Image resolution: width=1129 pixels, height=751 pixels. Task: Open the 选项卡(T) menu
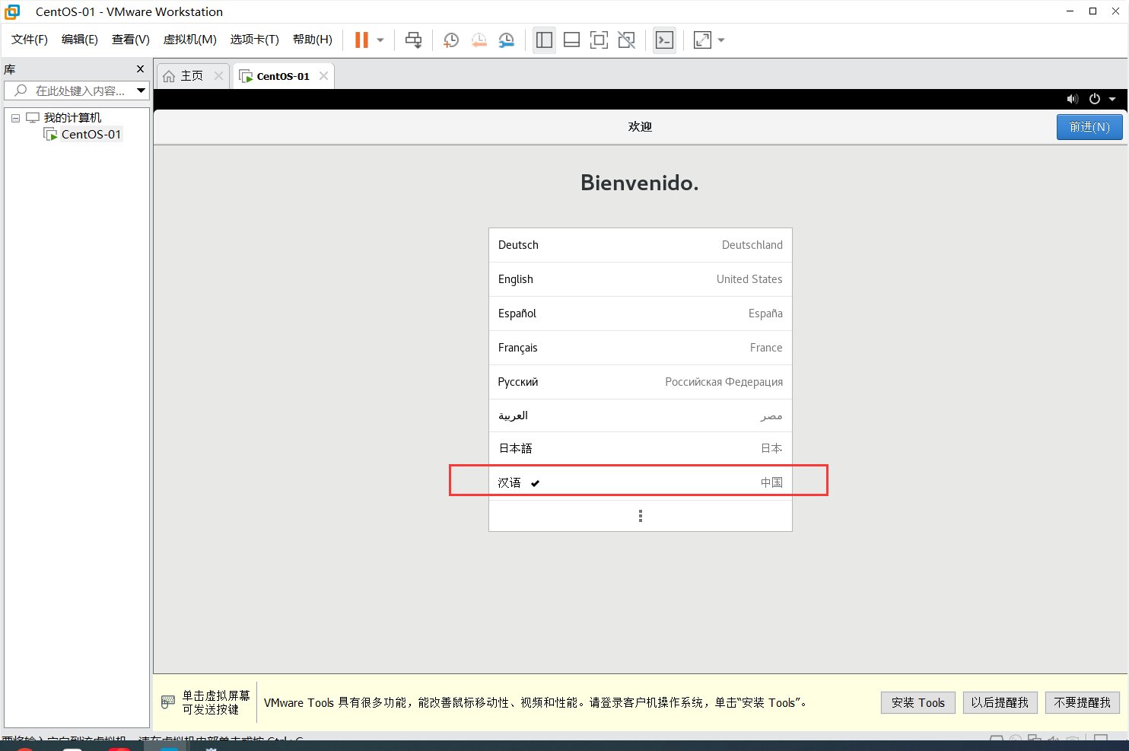click(255, 40)
